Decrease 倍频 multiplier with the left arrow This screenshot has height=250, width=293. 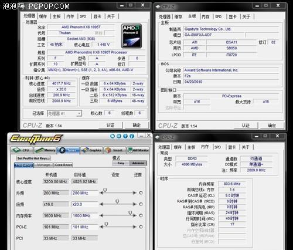click(x=101, y=204)
